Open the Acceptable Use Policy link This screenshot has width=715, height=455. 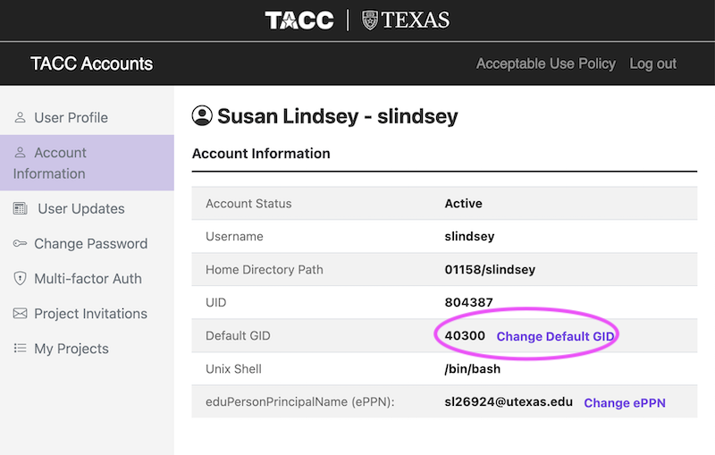coord(546,63)
